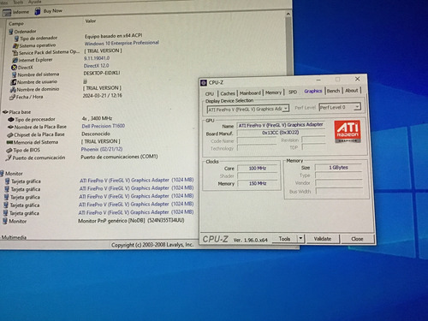Click the Fecha / Hora icon

(12, 98)
